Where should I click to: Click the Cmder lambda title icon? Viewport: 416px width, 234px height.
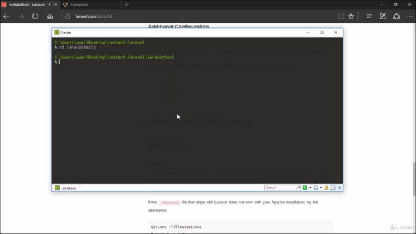point(57,32)
